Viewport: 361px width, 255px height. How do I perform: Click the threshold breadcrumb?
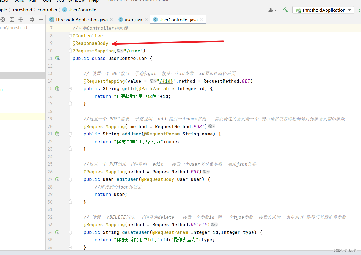tap(23, 10)
